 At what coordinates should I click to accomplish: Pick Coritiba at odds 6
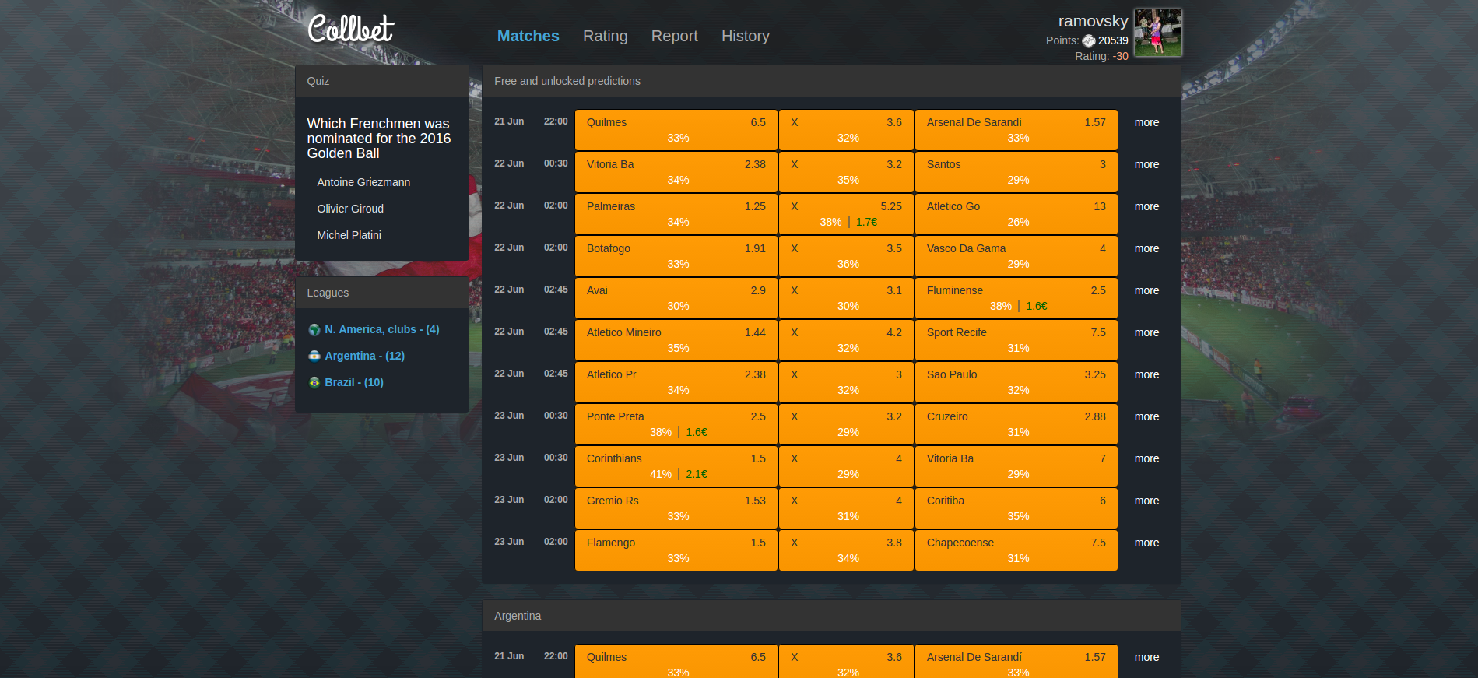click(1016, 508)
